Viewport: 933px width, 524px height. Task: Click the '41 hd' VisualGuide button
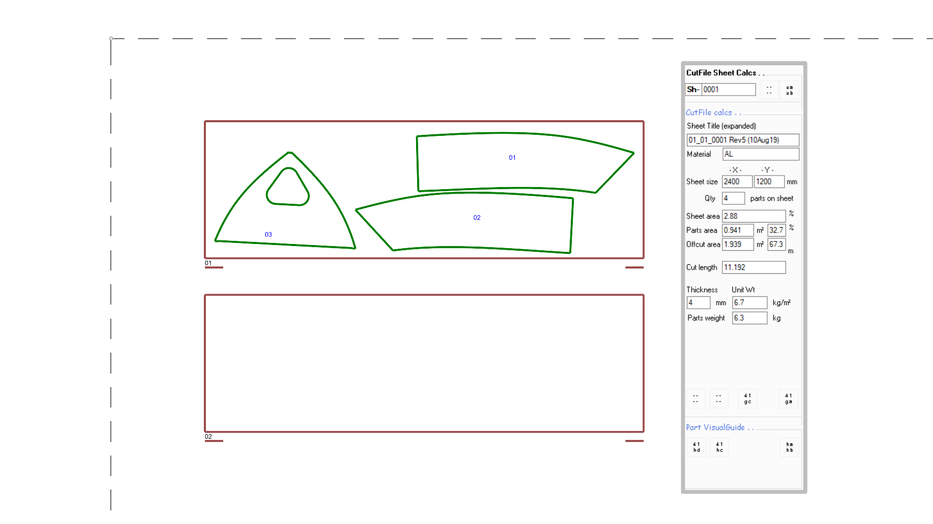(696, 447)
